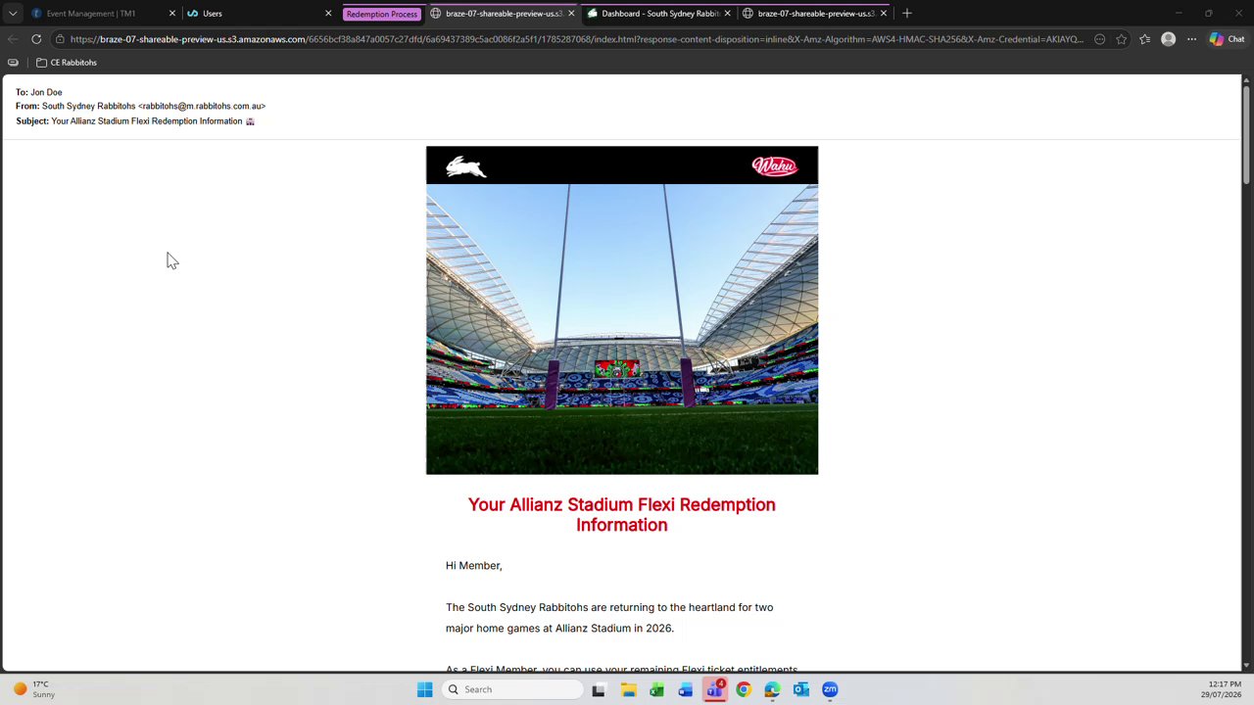Click the favorites bar icon left of CE Rabbitohs
This screenshot has height=705, width=1254.
pyautogui.click(x=13, y=63)
